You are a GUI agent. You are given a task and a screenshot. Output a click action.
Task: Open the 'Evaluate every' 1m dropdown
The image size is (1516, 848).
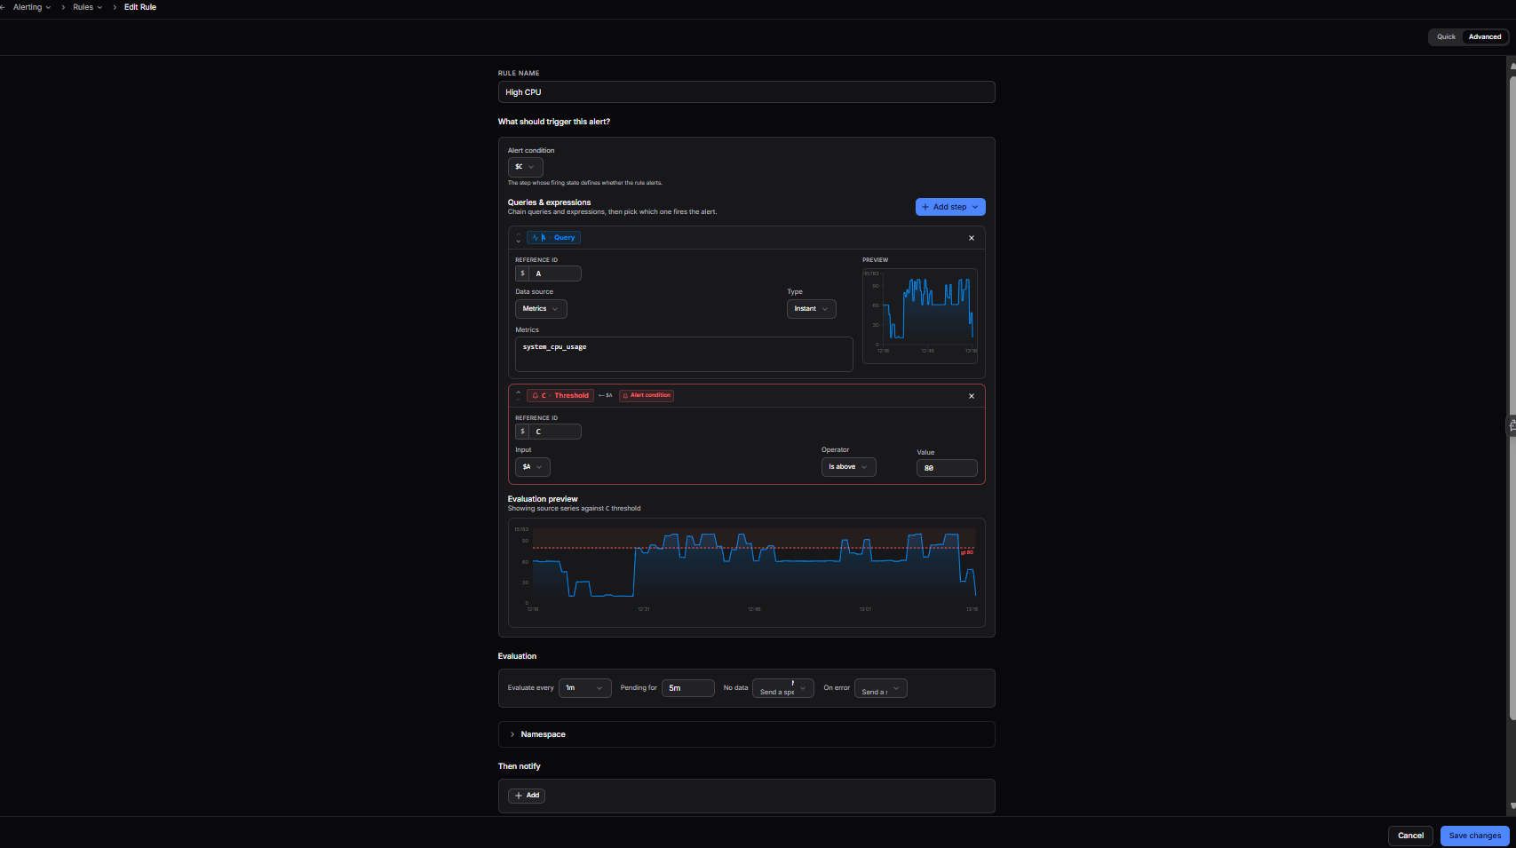(x=584, y=688)
